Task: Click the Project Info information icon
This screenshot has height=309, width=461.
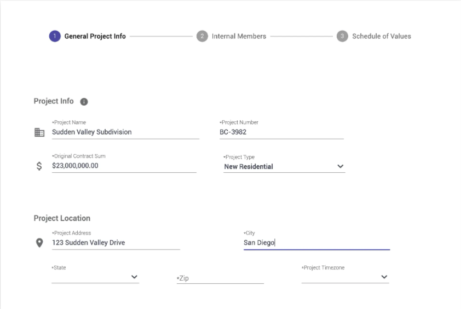Action: point(84,102)
